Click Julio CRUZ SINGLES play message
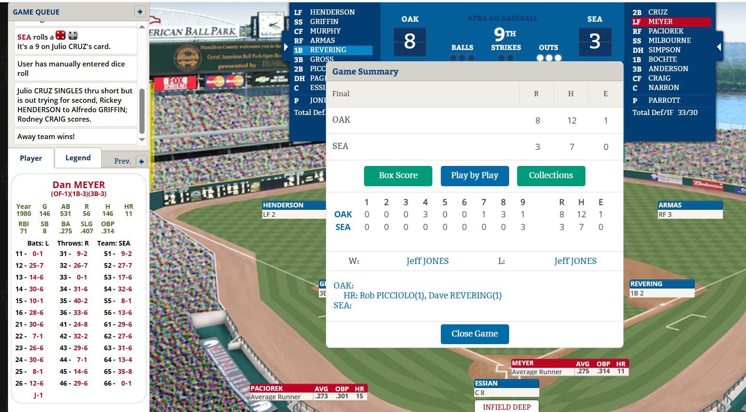Screen dimensions: 746x412 75,105
